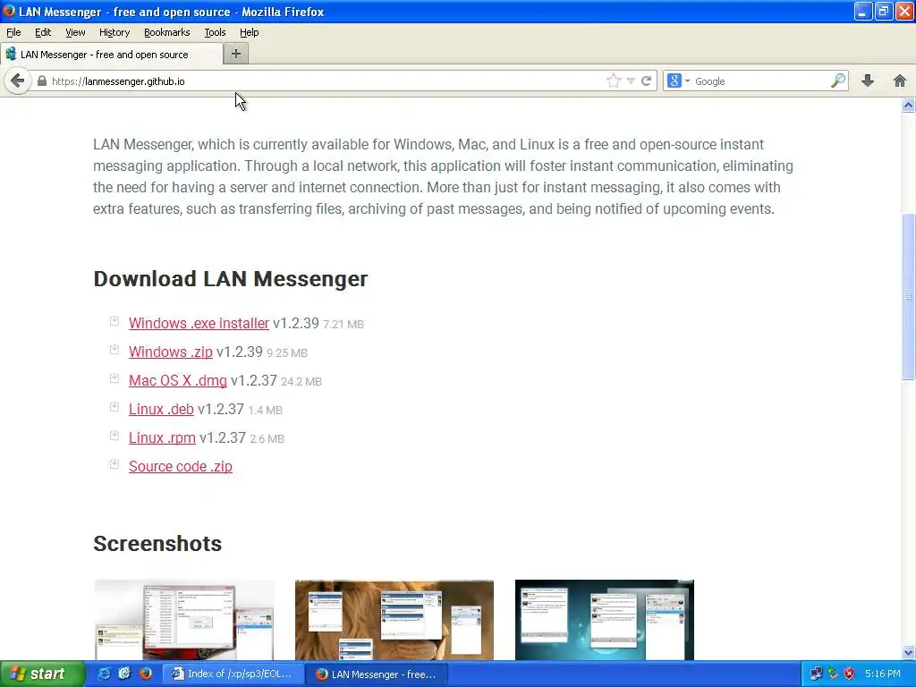Open the Downloads arrow button

click(x=868, y=81)
